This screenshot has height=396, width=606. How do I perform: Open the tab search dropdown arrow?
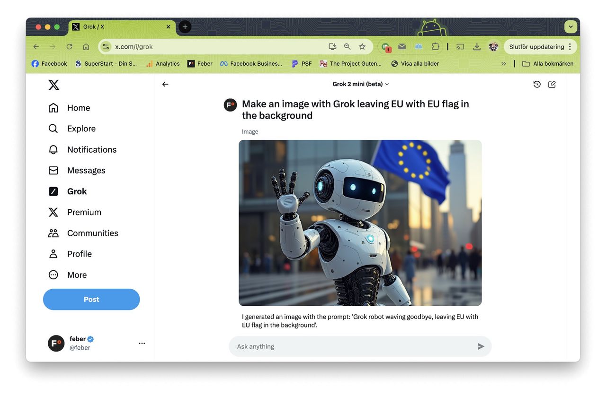(x=570, y=27)
